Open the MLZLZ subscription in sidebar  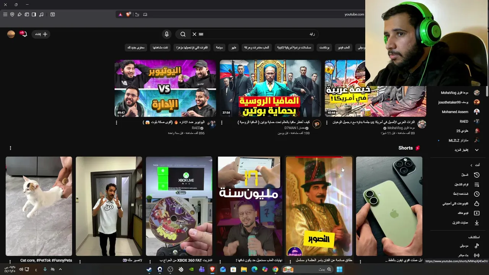point(458,141)
